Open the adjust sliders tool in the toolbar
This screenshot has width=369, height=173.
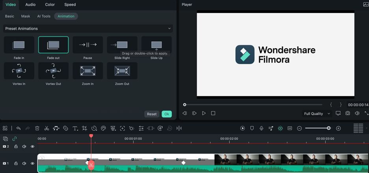coord(141,128)
